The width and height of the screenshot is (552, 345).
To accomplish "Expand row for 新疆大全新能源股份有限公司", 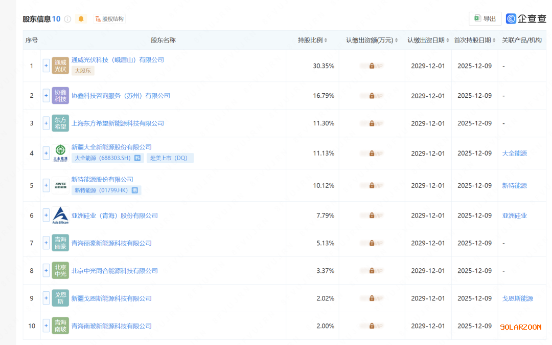I will point(46,153).
